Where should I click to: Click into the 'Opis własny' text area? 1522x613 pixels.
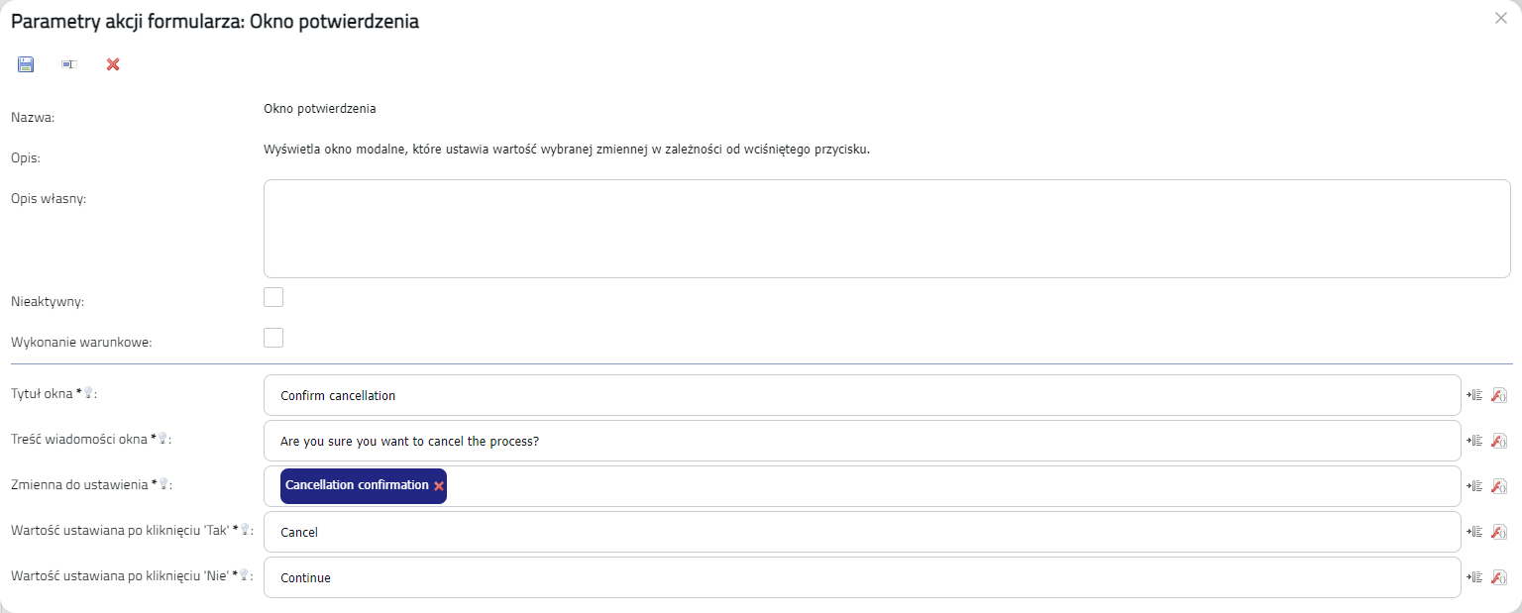click(x=887, y=229)
